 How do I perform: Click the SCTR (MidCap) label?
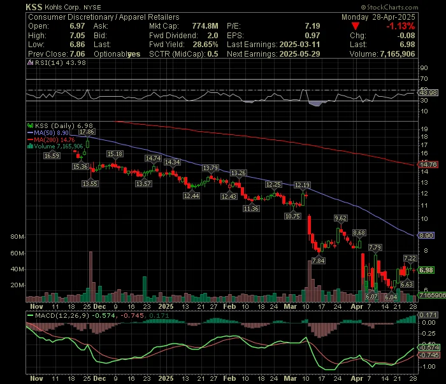point(176,54)
